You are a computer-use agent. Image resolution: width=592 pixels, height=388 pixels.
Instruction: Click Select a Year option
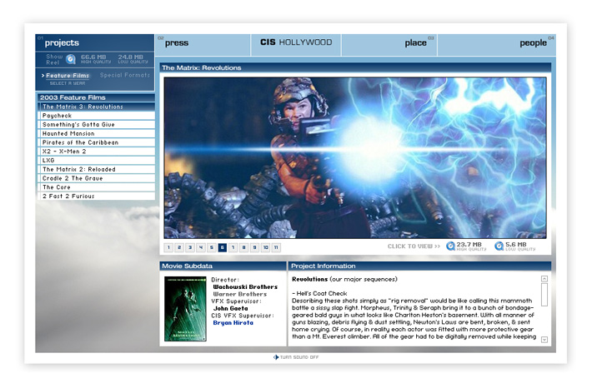pyautogui.click(x=68, y=83)
